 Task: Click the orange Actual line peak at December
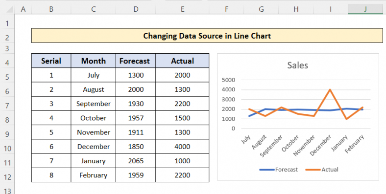330,89
